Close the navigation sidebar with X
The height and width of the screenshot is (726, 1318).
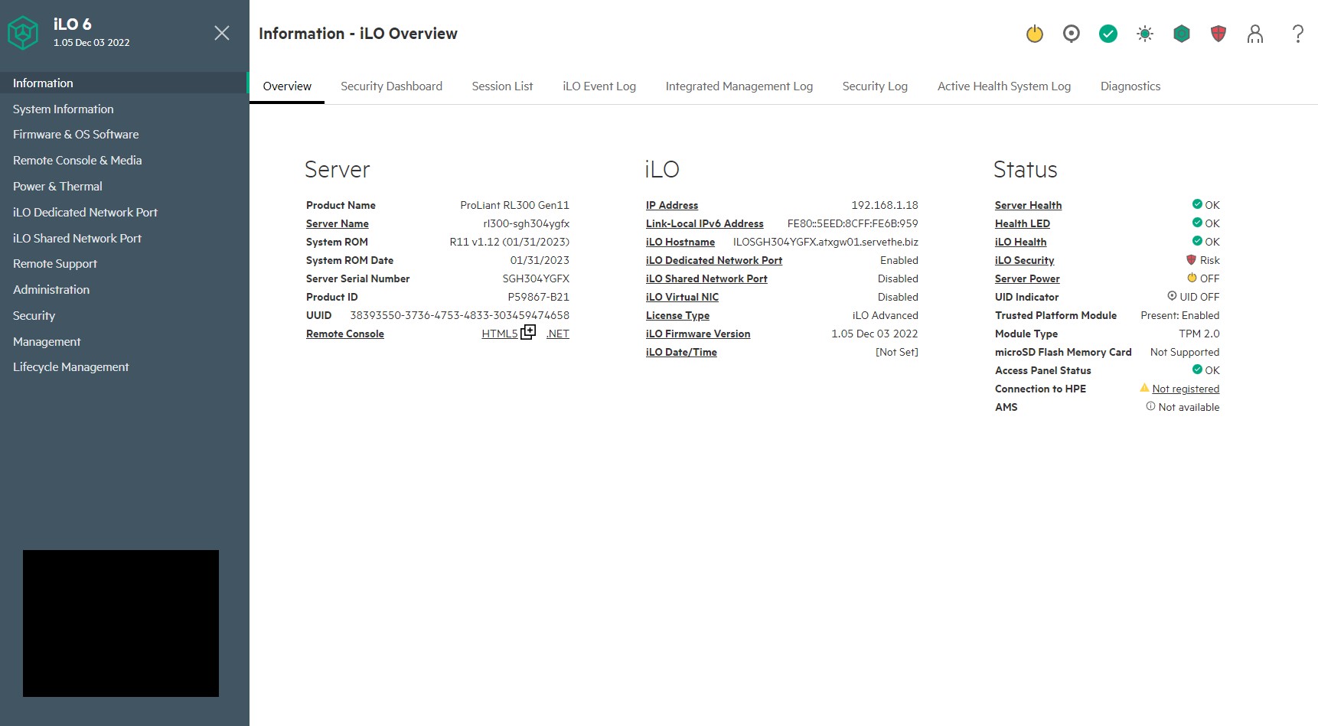[222, 33]
